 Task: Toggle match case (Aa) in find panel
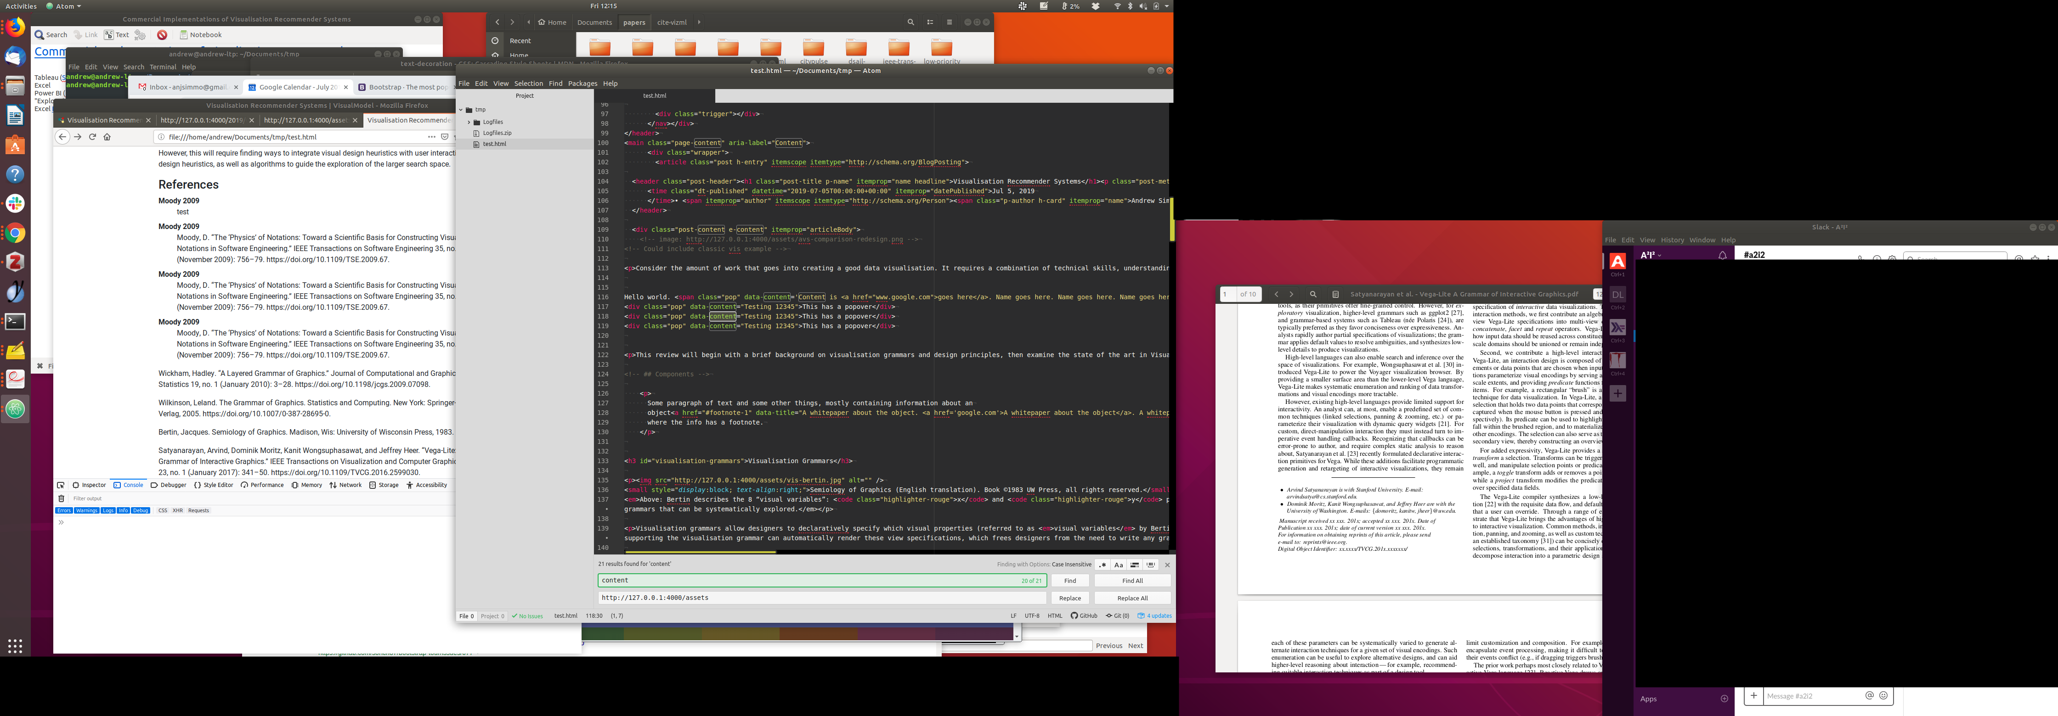(1119, 565)
